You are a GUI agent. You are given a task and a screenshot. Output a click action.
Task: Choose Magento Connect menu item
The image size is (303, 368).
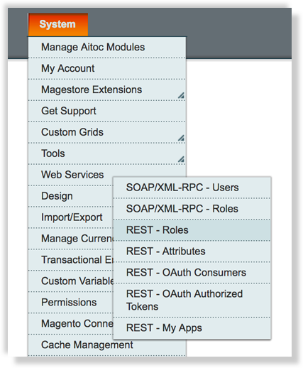point(71,324)
